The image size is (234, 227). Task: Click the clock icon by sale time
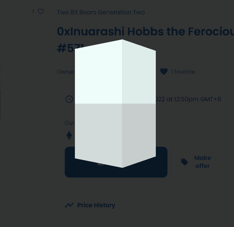69,99
